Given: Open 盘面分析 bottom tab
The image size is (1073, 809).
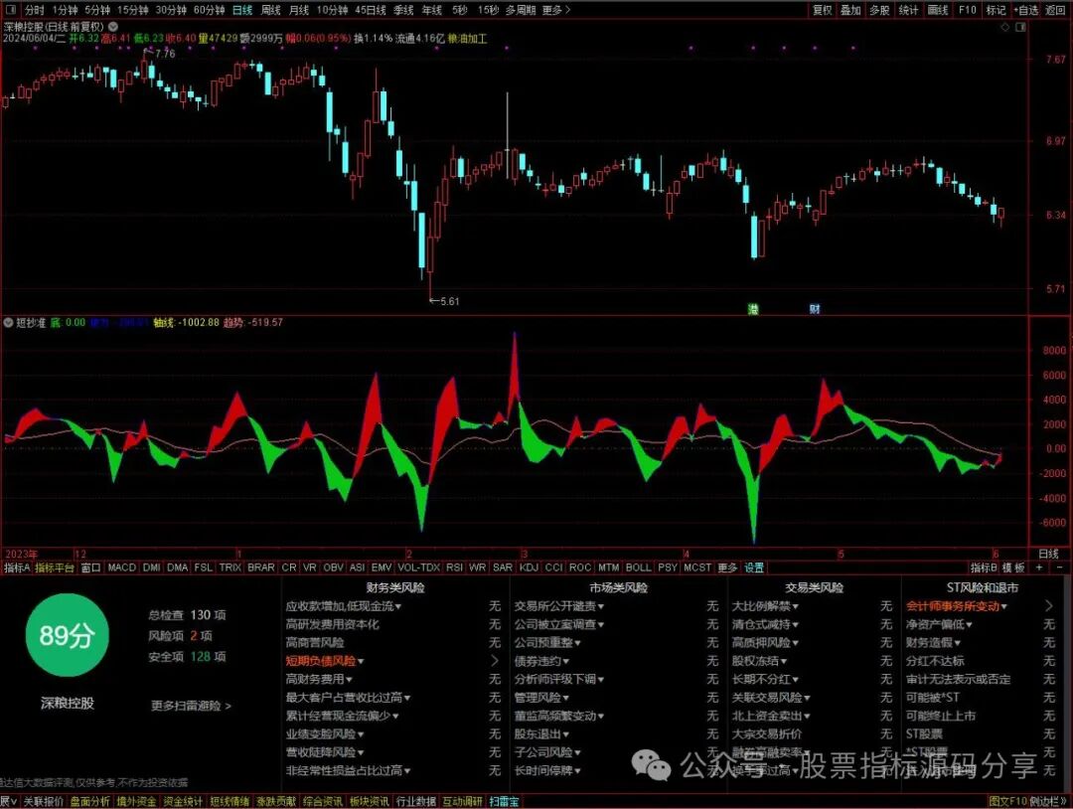Looking at the screenshot, I should (x=89, y=801).
